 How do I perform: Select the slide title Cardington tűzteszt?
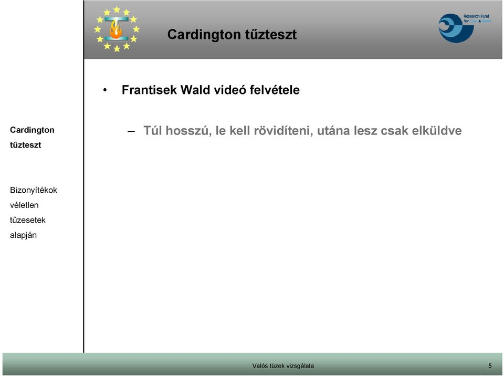pos(232,35)
